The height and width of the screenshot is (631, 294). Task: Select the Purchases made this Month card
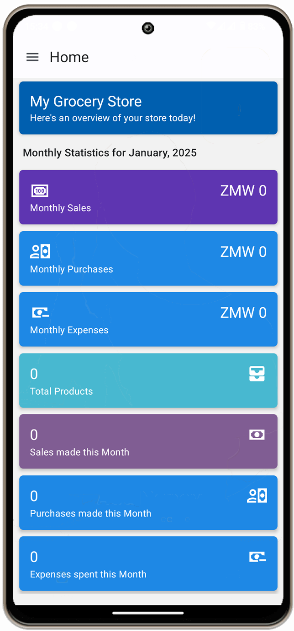click(x=148, y=502)
